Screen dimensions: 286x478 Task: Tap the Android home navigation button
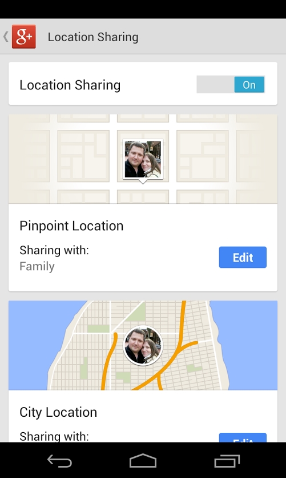[x=143, y=461]
